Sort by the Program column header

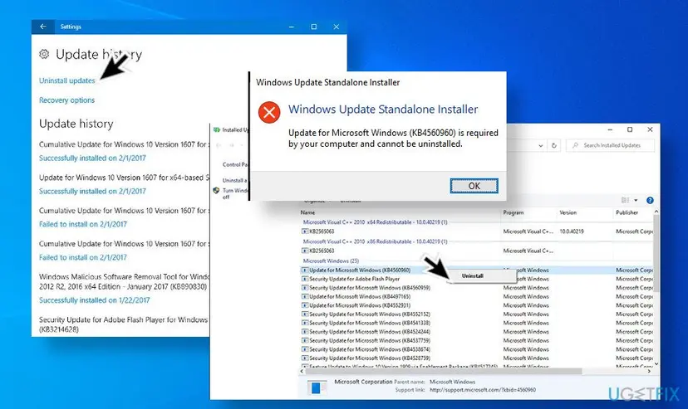513,212
